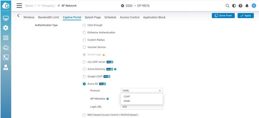This screenshot has height=118, width=259.
Task: Select MAC-based Access Control radio button
Action: (84, 115)
